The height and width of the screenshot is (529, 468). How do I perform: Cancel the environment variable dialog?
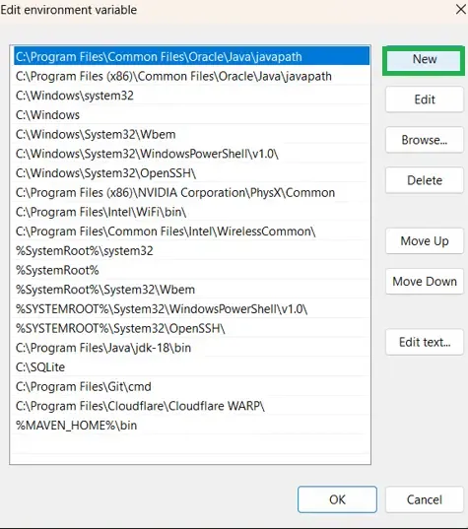(x=425, y=499)
